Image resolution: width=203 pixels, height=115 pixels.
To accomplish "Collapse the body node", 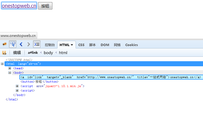I will 10,73.
